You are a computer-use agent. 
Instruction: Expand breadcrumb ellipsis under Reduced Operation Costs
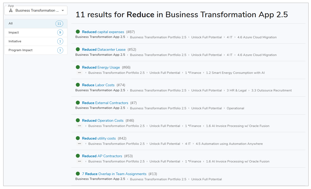pos(79,126)
